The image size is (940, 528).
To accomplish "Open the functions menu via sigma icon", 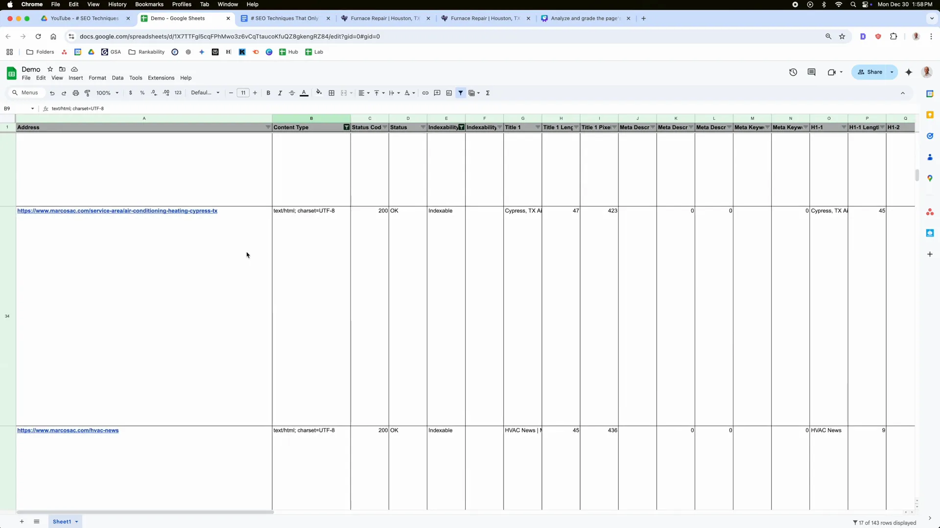I will click(488, 93).
